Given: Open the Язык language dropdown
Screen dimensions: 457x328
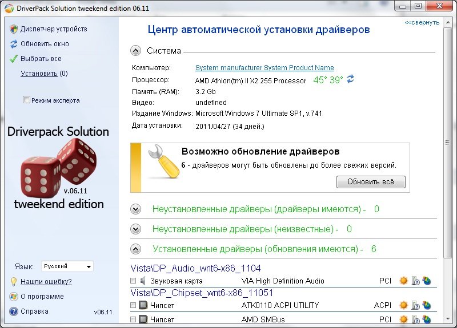Looking at the screenshot, I should (x=67, y=266).
